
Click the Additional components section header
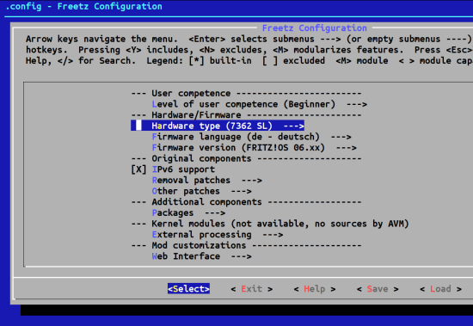(x=246, y=202)
